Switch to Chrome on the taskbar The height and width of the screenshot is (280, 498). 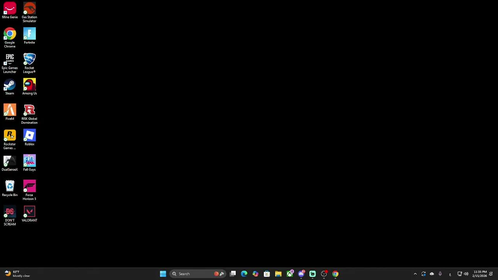(x=335, y=274)
